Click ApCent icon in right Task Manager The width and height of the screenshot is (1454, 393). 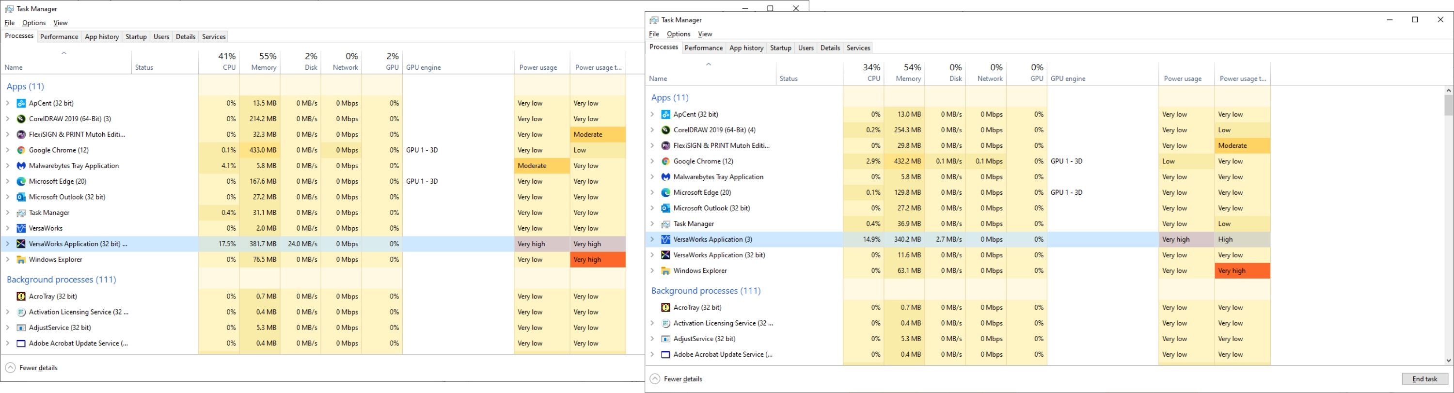click(x=665, y=115)
